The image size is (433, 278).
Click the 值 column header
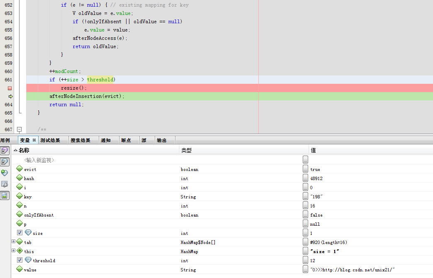[x=371, y=150]
